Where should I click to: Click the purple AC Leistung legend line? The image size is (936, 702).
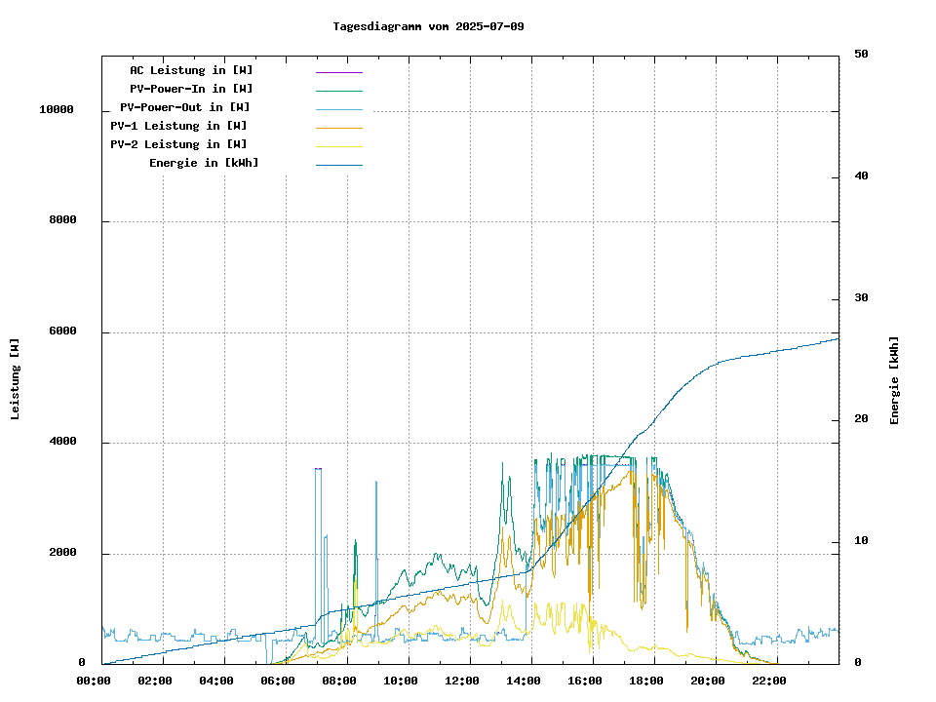coord(338,72)
